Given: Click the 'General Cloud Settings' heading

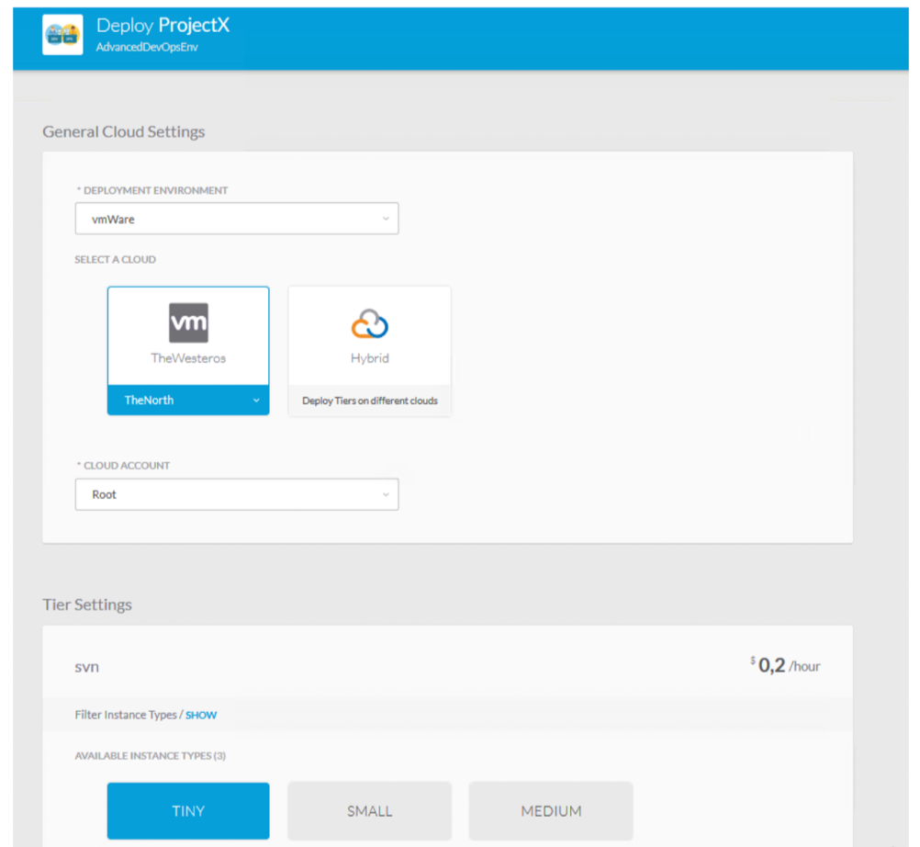Looking at the screenshot, I should (124, 131).
